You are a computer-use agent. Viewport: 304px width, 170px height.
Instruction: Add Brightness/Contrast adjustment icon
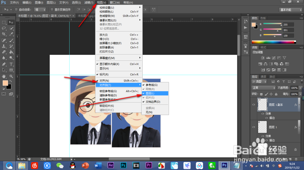tap(263, 58)
